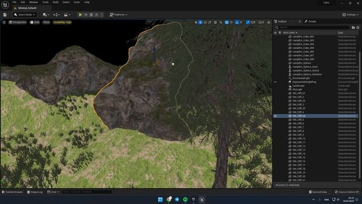Open the Settings dropdown
The image size is (362, 204).
350,15
